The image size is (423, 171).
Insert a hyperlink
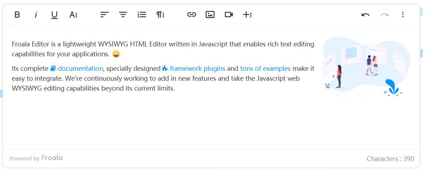pyautogui.click(x=191, y=15)
